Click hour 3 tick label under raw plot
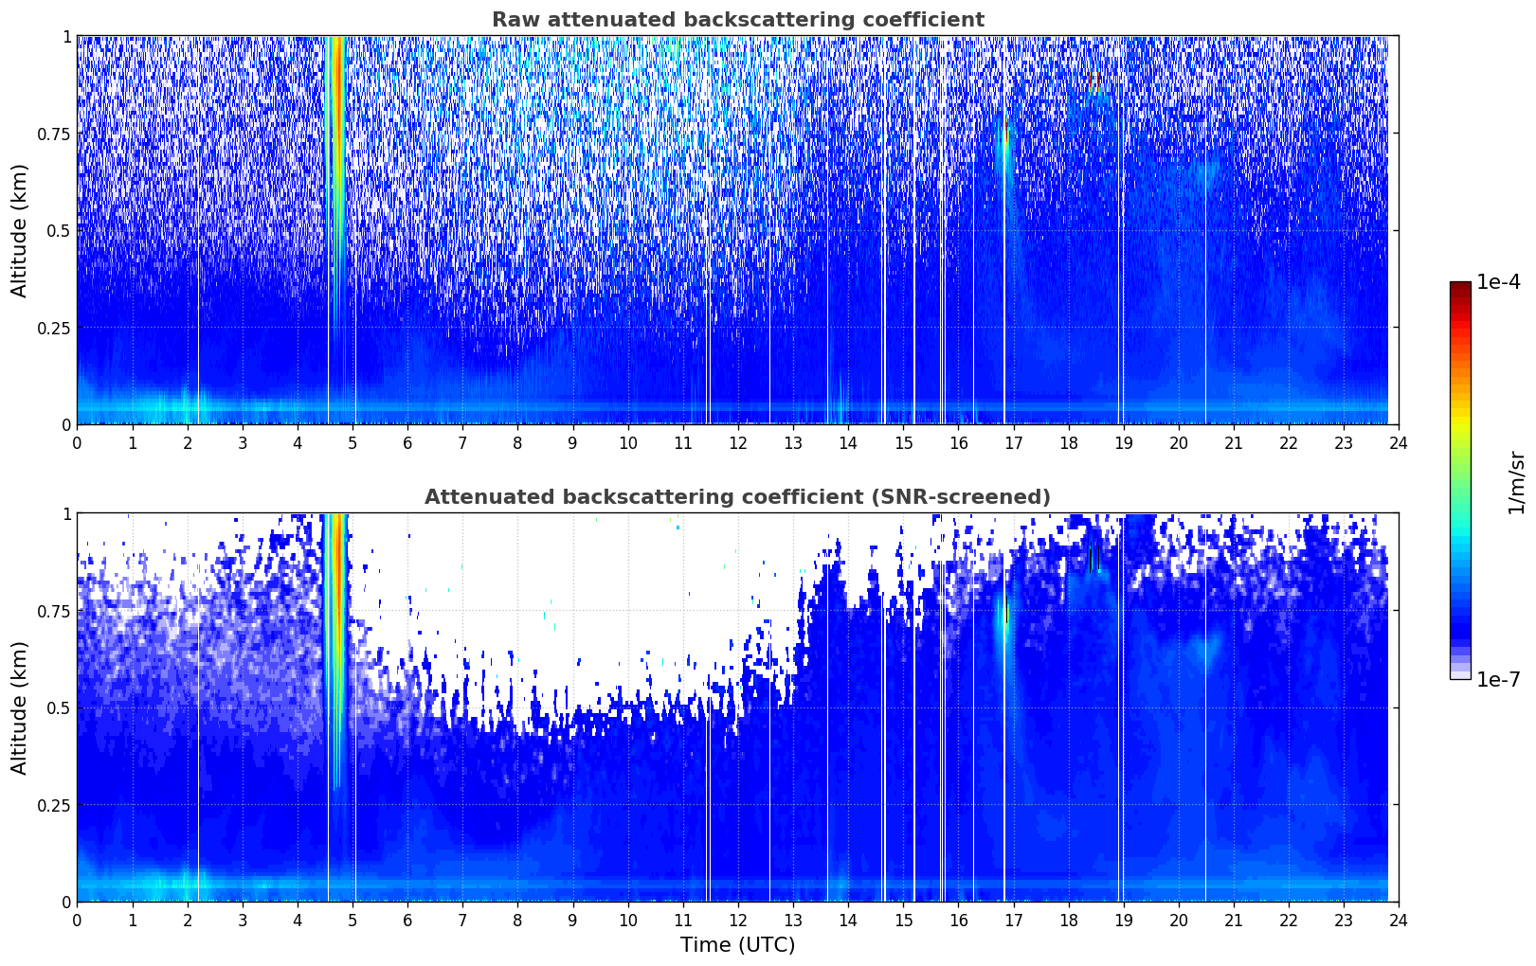Viewport: 1536px width, 966px height. pyautogui.click(x=243, y=442)
